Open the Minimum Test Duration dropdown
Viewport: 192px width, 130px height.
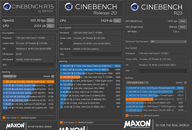(x=168, y=42)
